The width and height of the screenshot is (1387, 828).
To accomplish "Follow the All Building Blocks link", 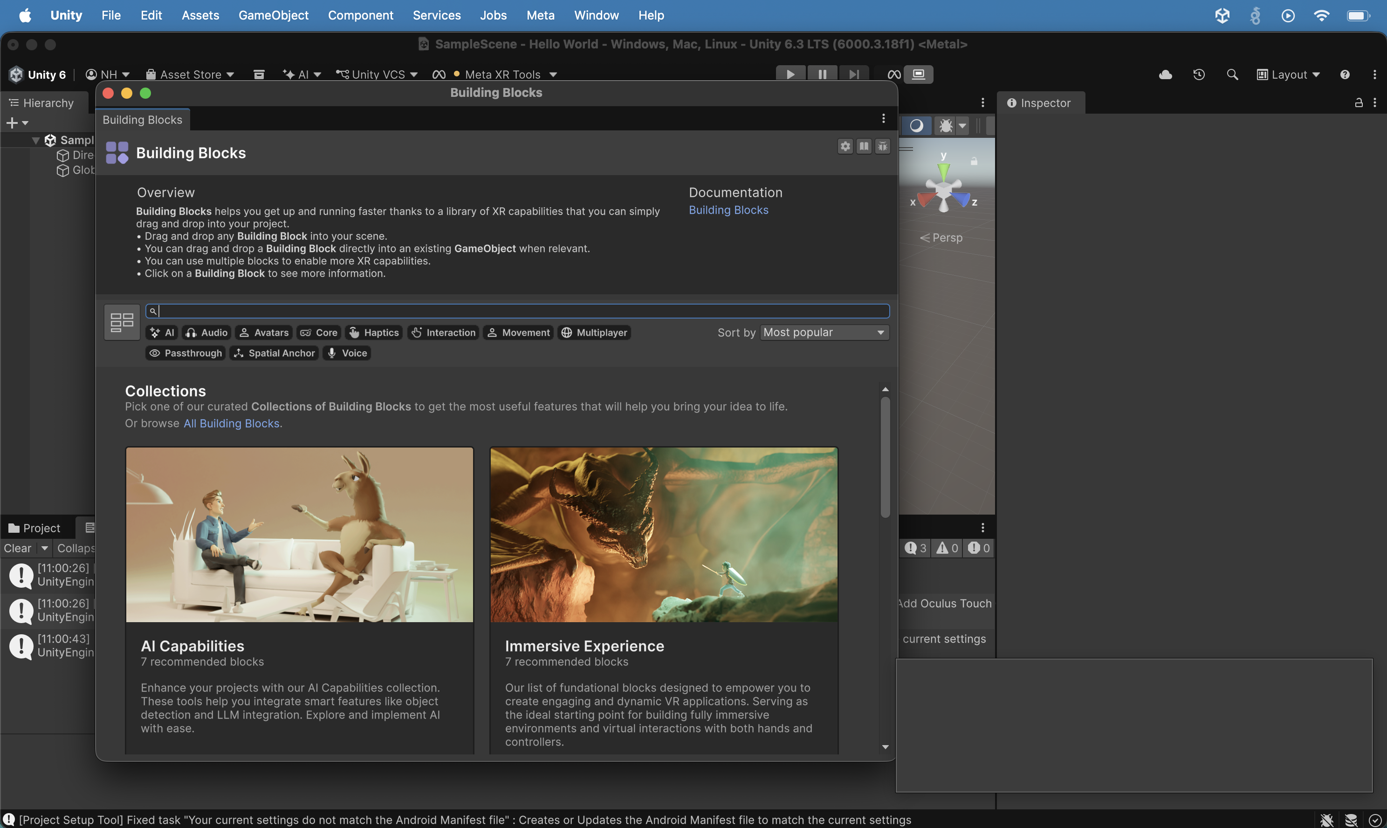I will [232, 423].
